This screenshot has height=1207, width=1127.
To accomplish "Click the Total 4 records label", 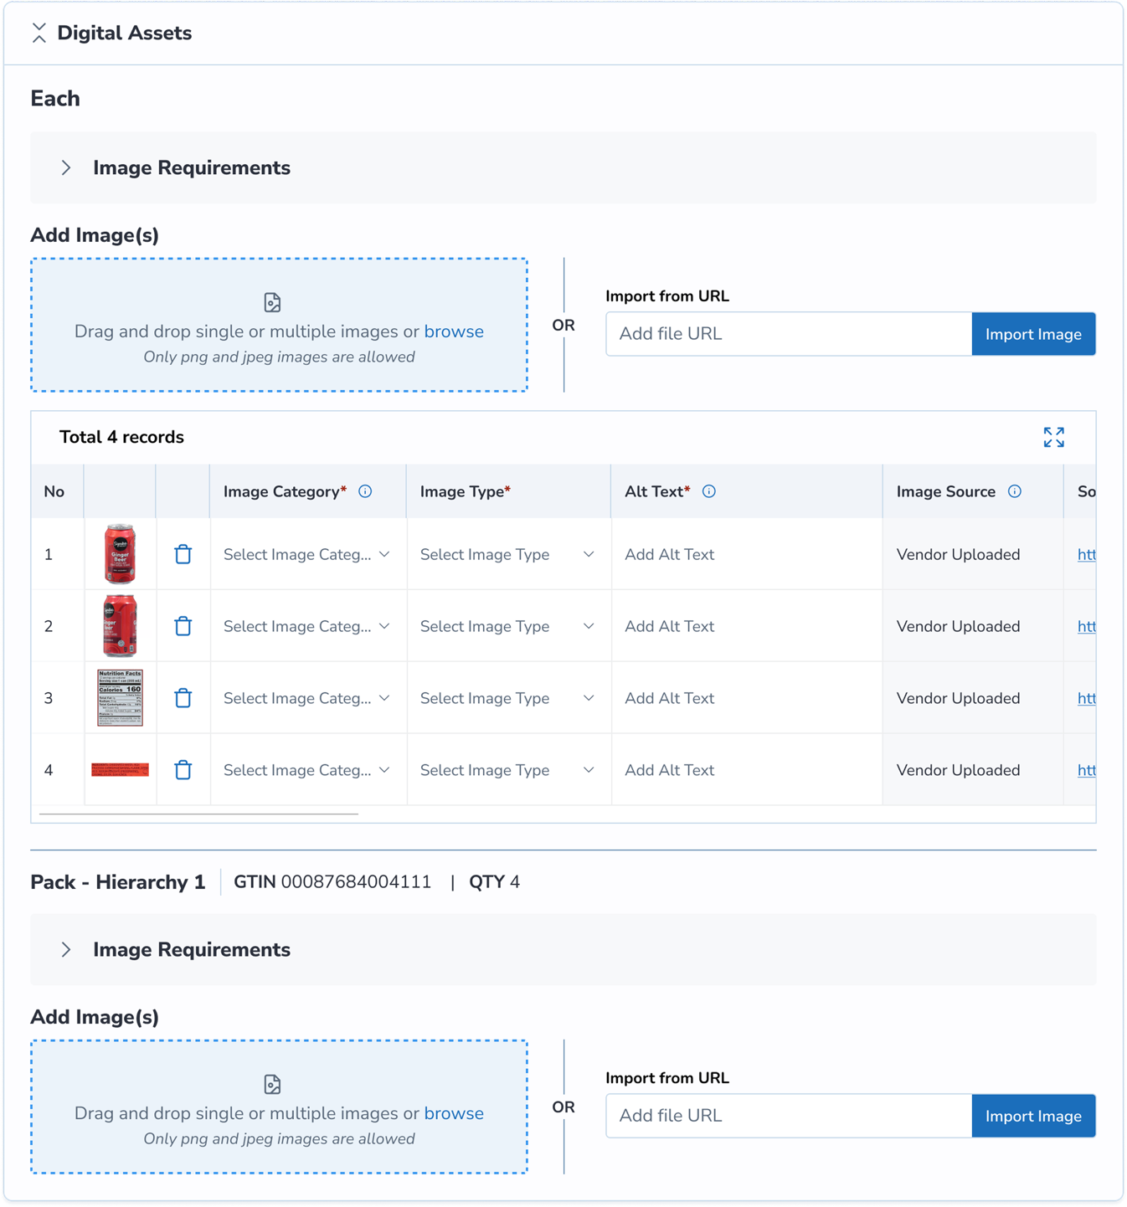I will [121, 437].
